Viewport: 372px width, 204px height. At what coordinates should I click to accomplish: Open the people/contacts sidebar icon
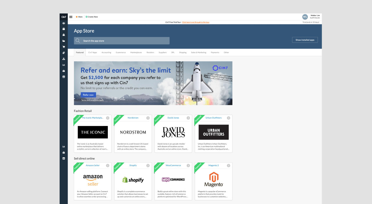[x=64, y=23]
